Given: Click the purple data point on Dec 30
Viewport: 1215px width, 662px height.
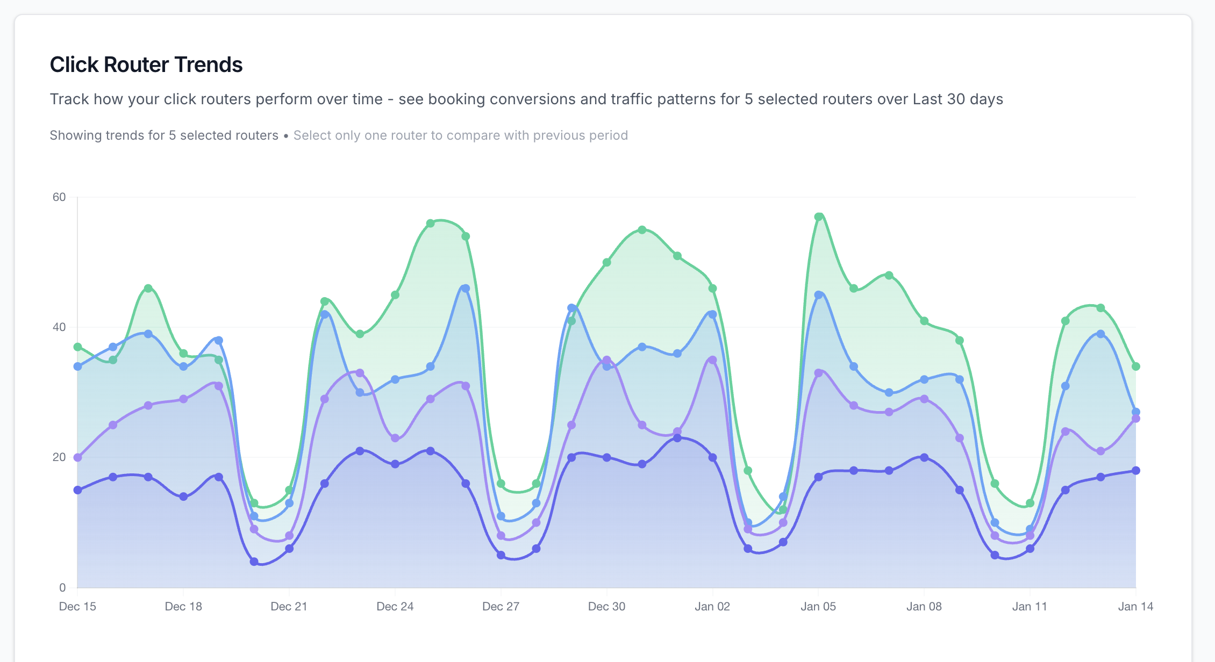Looking at the screenshot, I should pyautogui.click(x=606, y=360).
